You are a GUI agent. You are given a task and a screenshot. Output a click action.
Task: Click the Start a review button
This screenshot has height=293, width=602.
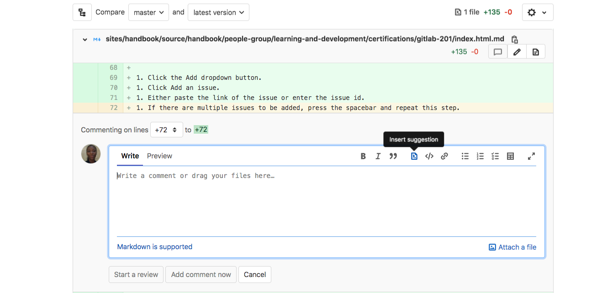pos(136,274)
